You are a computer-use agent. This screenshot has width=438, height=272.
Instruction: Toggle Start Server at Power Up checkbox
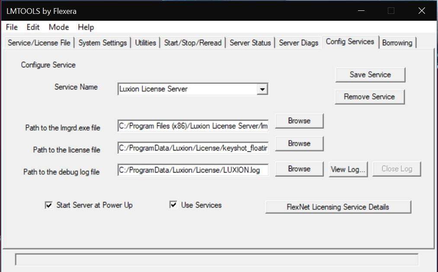48,205
